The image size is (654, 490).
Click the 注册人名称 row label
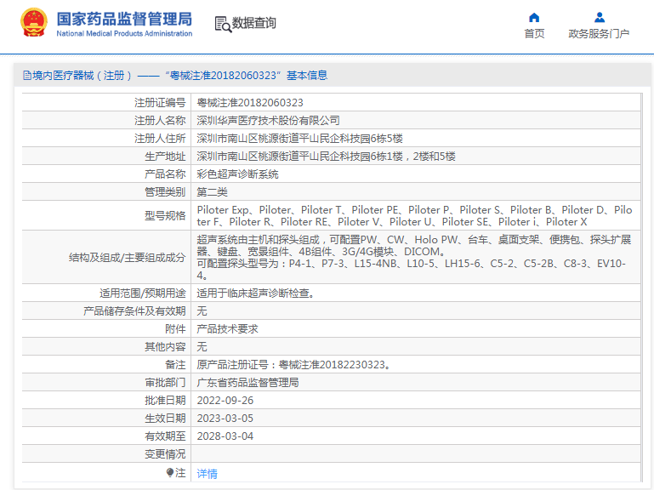(160, 121)
